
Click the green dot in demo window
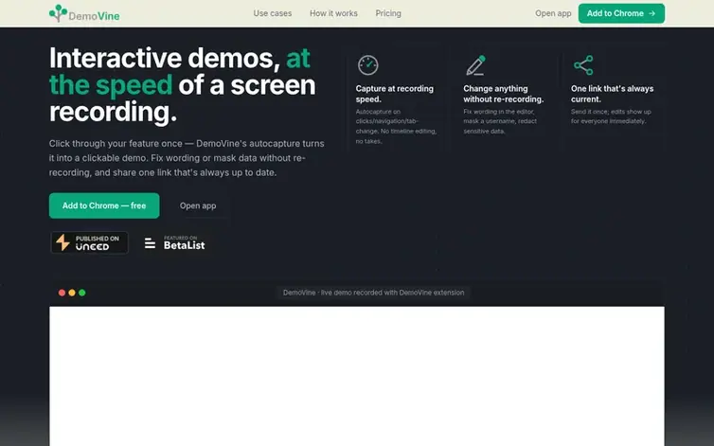point(82,293)
